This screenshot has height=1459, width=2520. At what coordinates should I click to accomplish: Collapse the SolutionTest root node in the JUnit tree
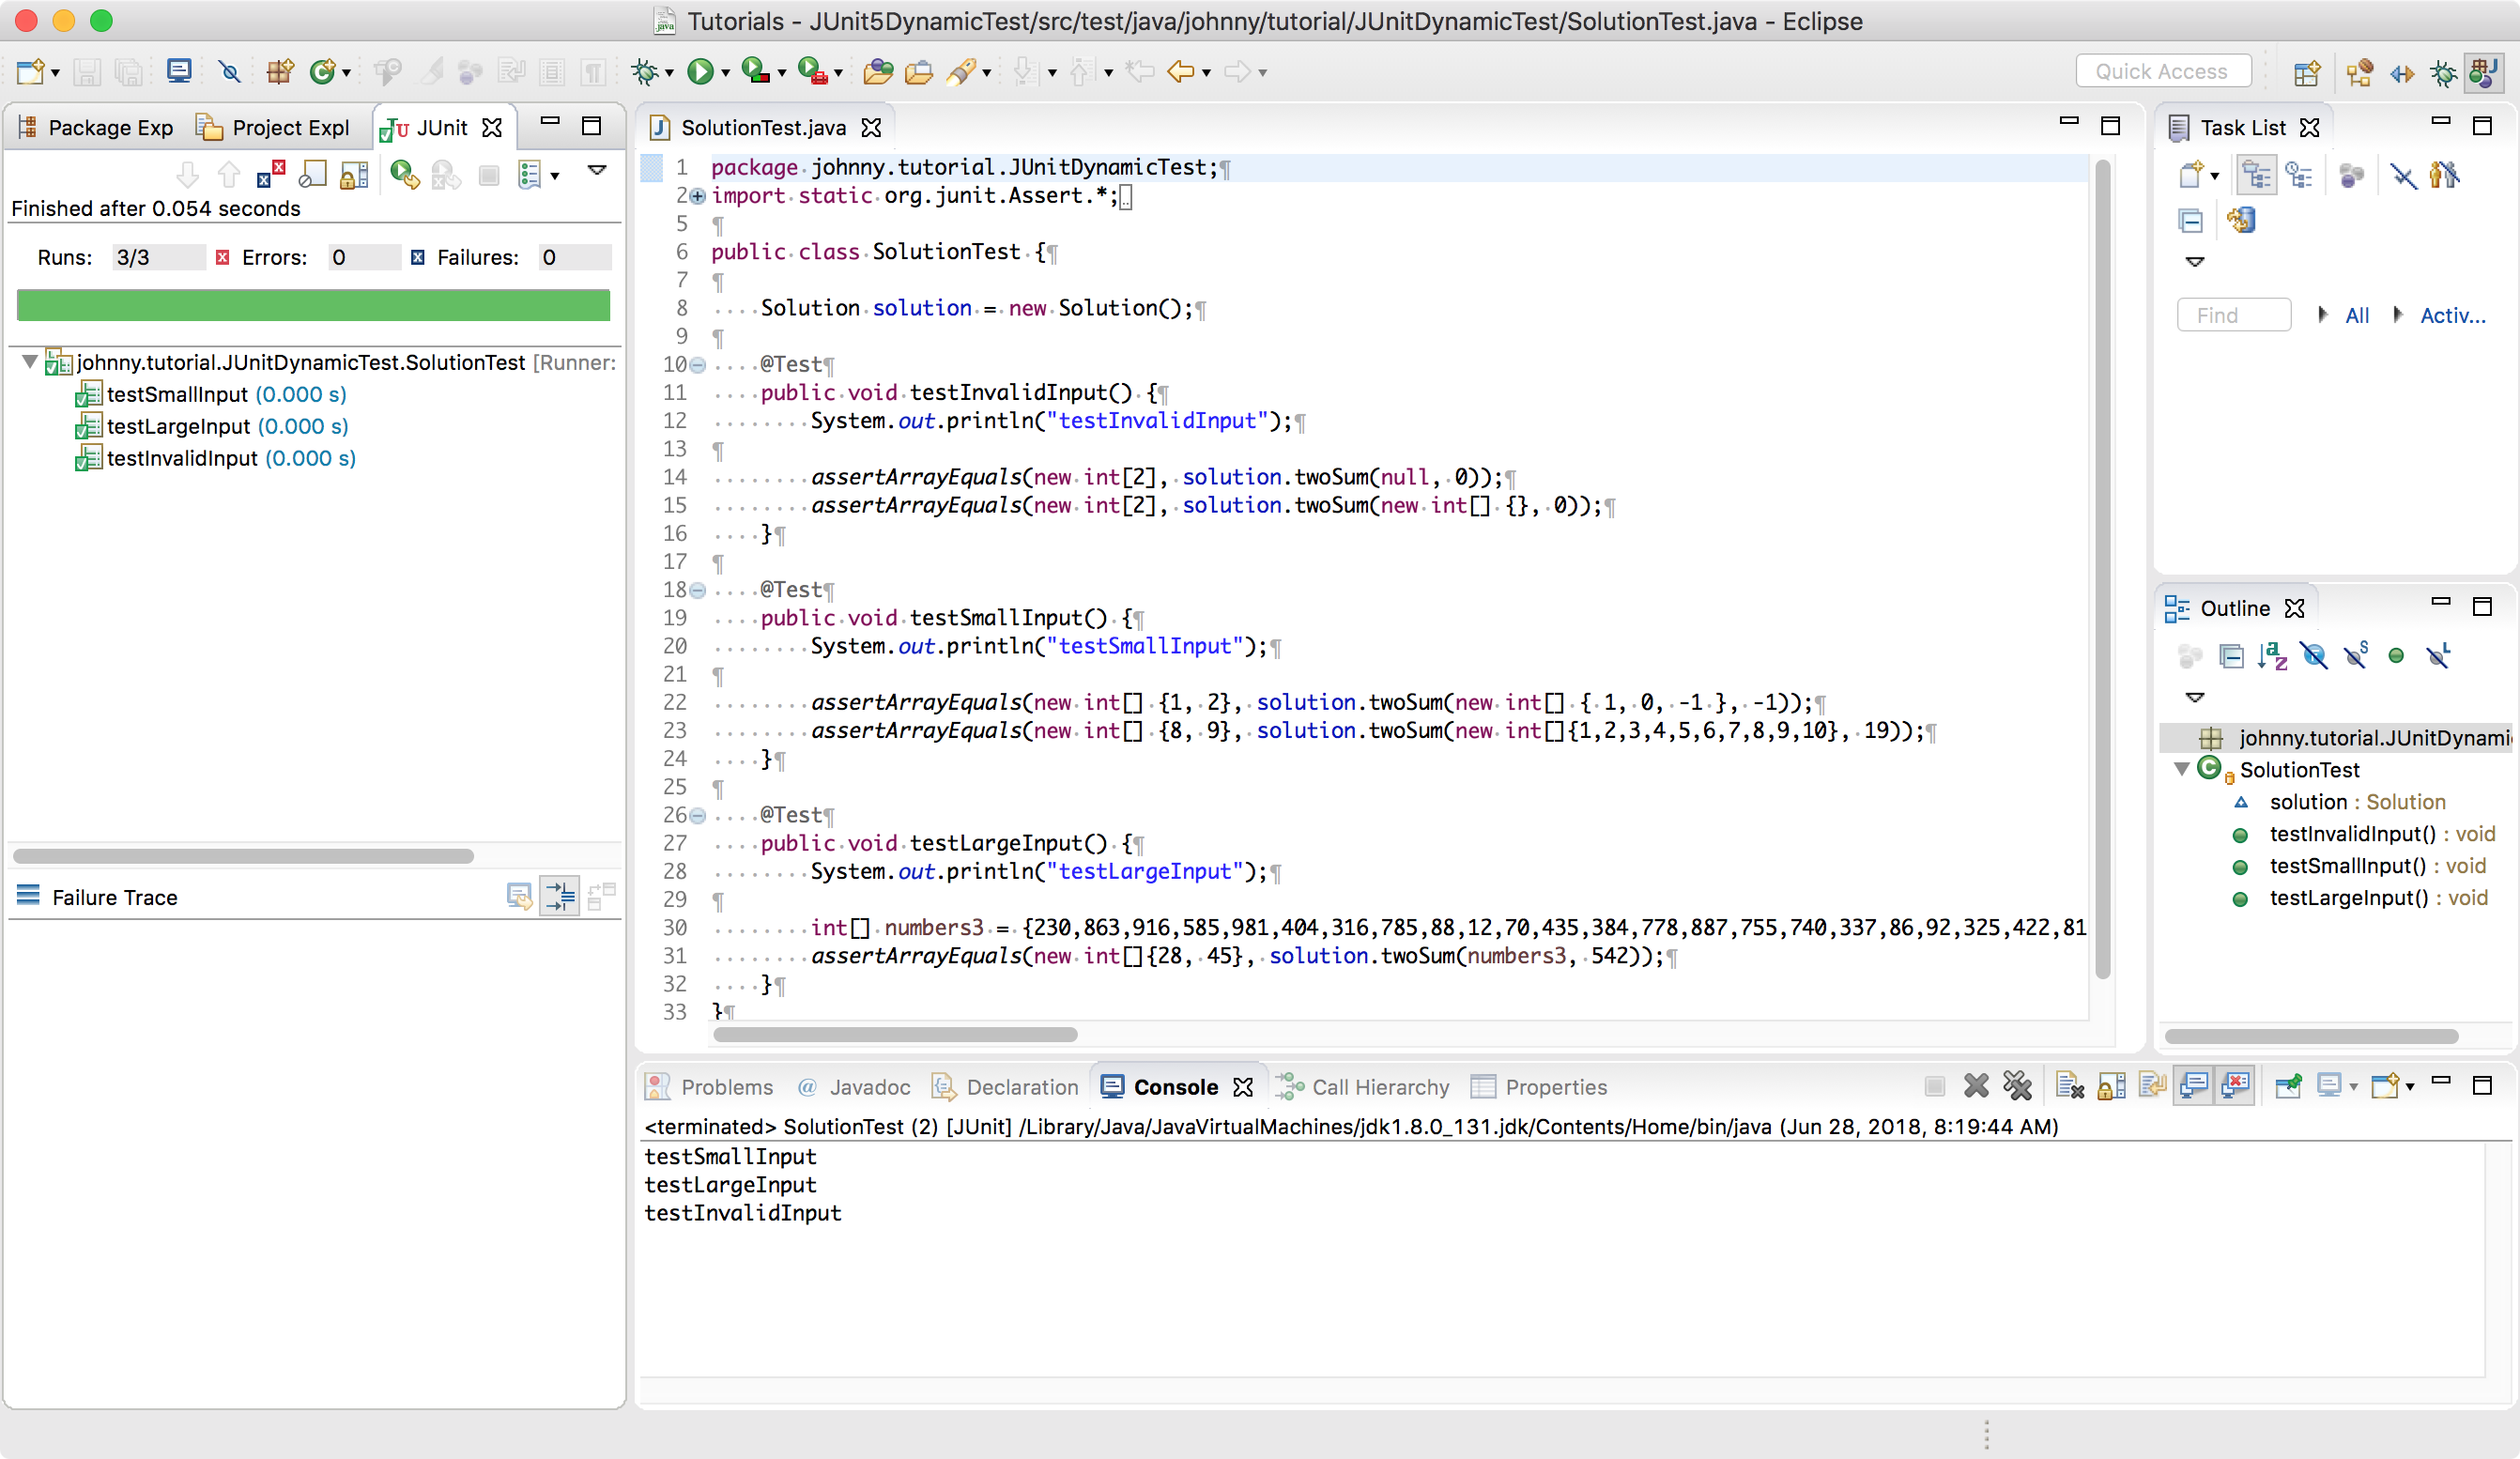pyautogui.click(x=29, y=362)
